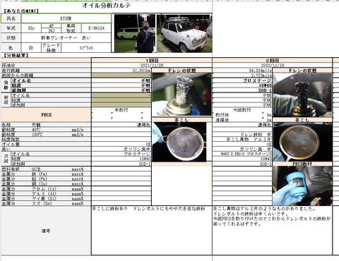Select the first 'ドレンの状態' header under 1回目
The image size is (339, 261).
182,71
